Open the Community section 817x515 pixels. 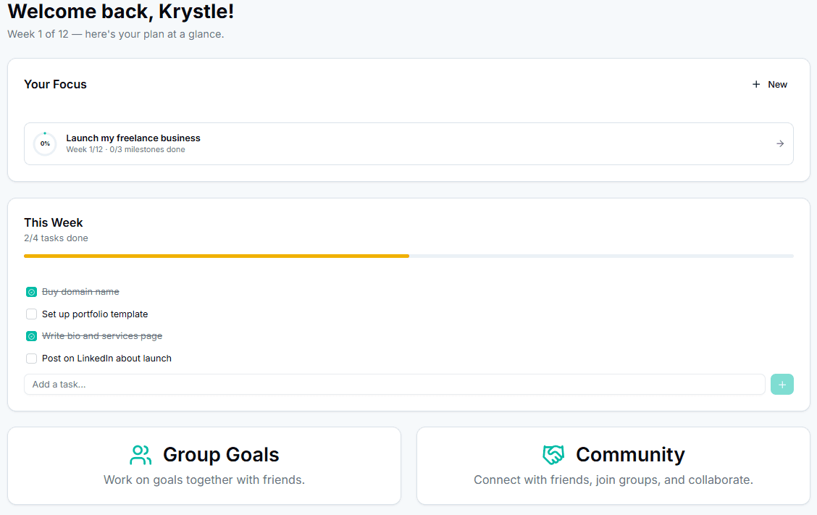coord(614,465)
